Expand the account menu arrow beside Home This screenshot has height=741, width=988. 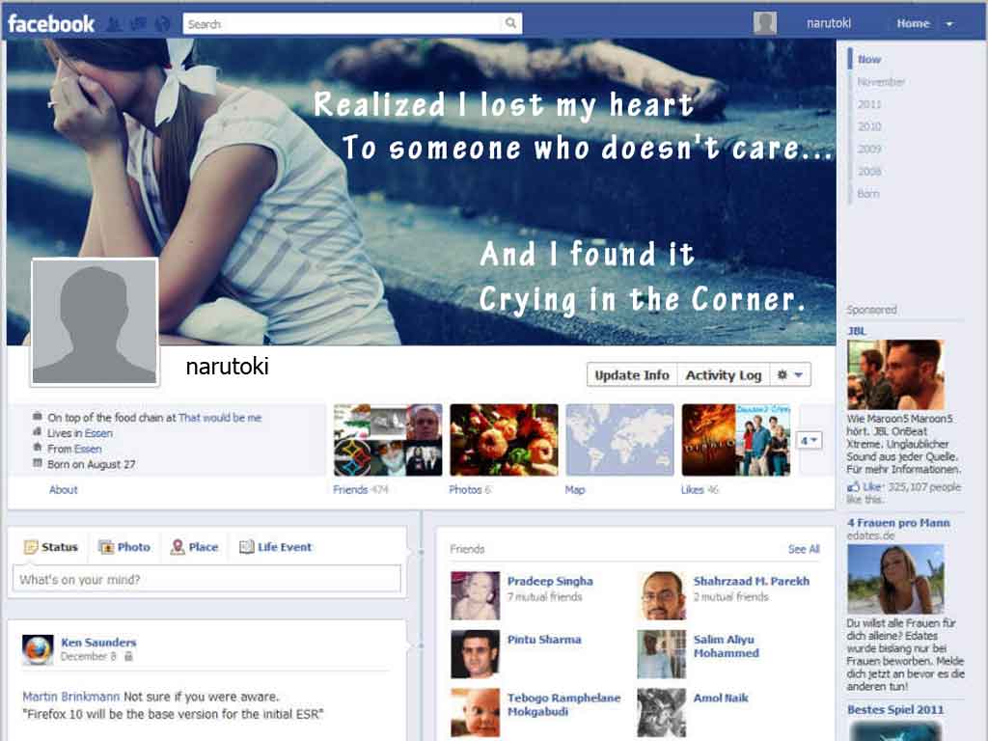point(948,24)
